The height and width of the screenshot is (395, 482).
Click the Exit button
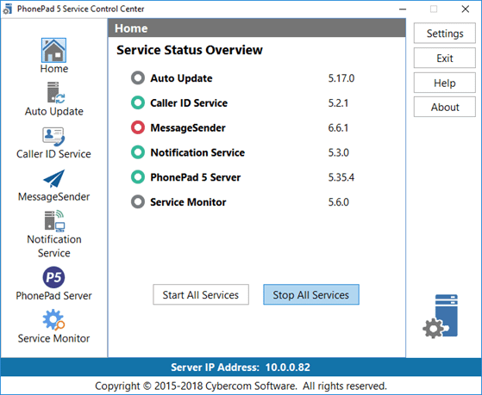(445, 58)
